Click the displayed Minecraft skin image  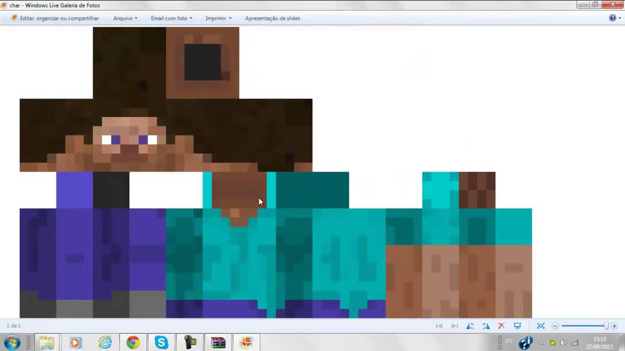tap(276, 172)
